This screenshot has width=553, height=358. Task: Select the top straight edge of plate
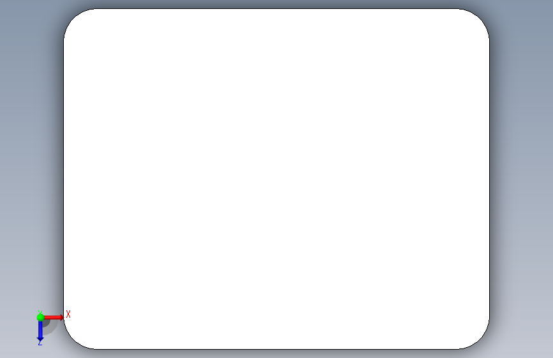click(x=276, y=8)
